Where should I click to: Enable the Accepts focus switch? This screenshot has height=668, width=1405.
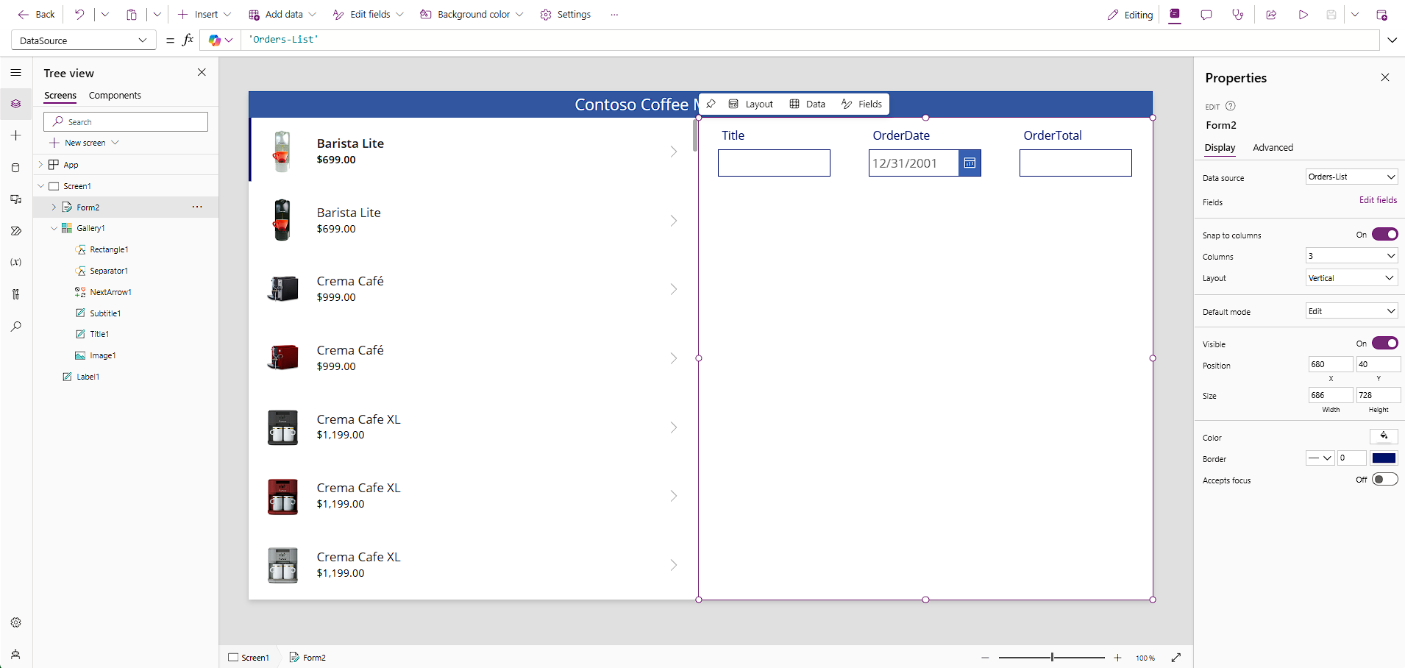click(x=1384, y=480)
